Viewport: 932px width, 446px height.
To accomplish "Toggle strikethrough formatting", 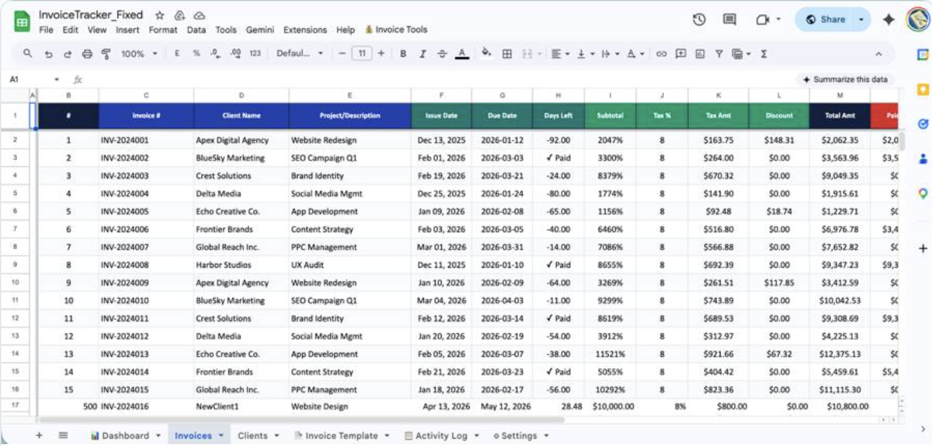I will coord(442,54).
